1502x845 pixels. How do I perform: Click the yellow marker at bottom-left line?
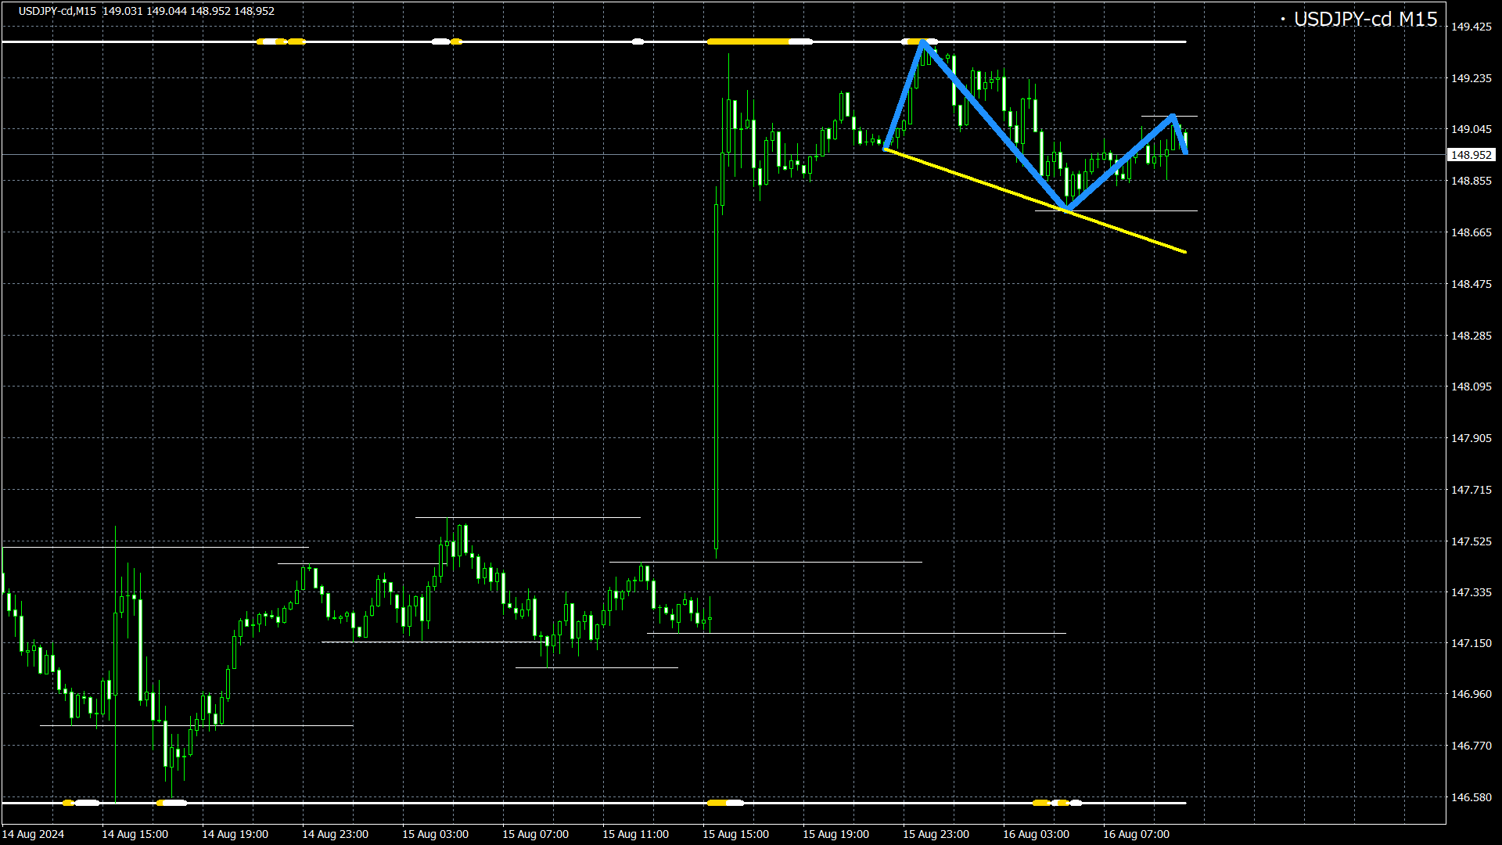(x=68, y=803)
